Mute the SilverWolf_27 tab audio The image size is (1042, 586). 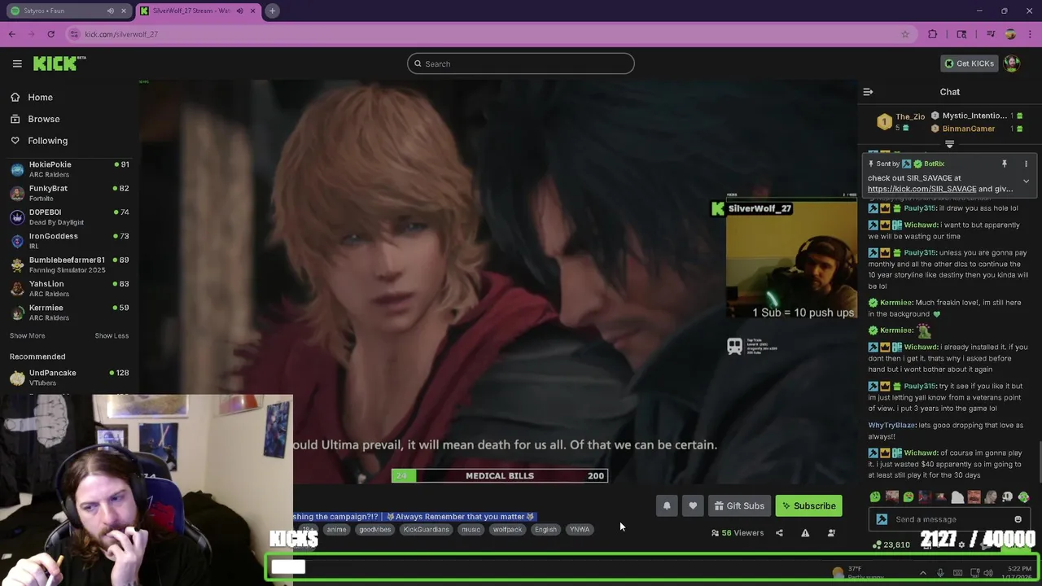239,11
